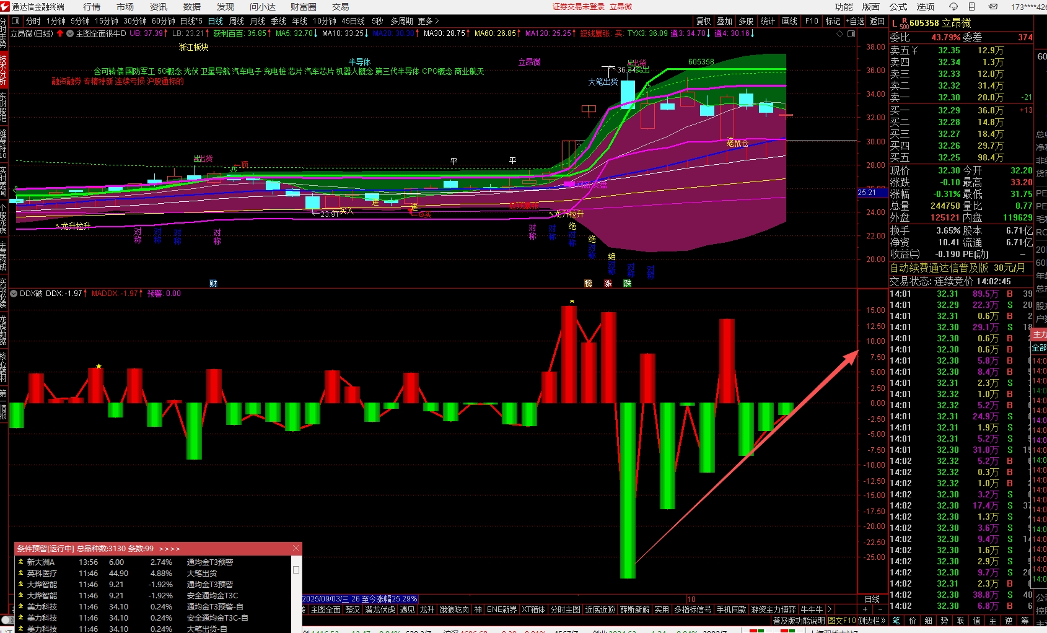Open the 问小达 menu
Screen dimensions: 1047x633
click(x=263, y=7)
